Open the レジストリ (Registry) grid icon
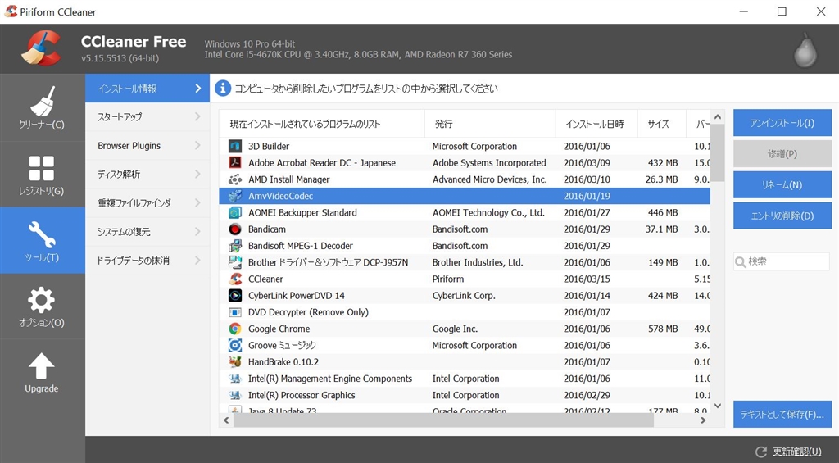This screenshot has height=463, width=839. point(42,168)
